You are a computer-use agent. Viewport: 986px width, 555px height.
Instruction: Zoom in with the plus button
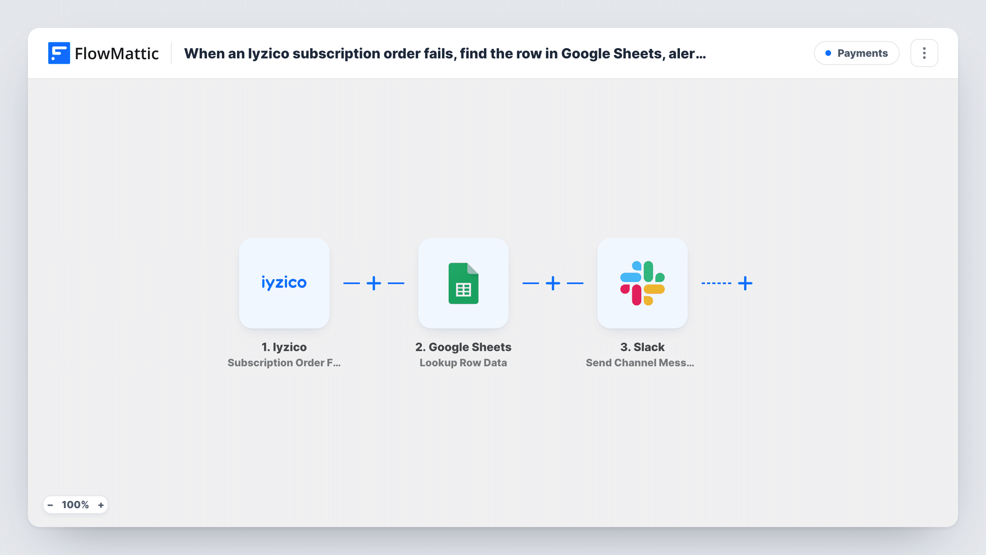[101, 505]
